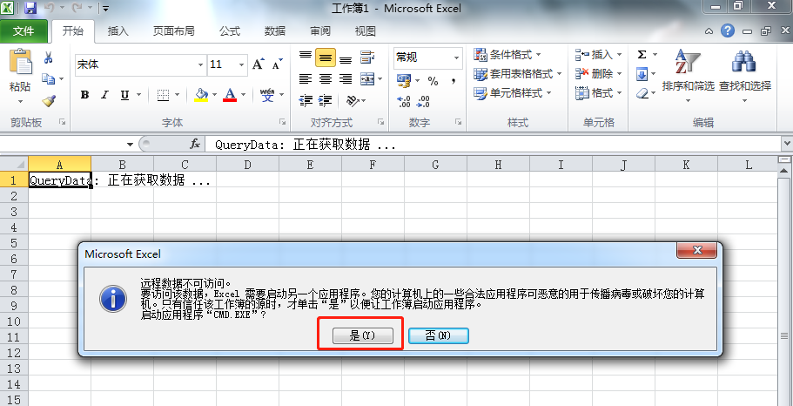Viewport: 793px width, 406px height.
Task: Apply comma style format
Action: 453,80
